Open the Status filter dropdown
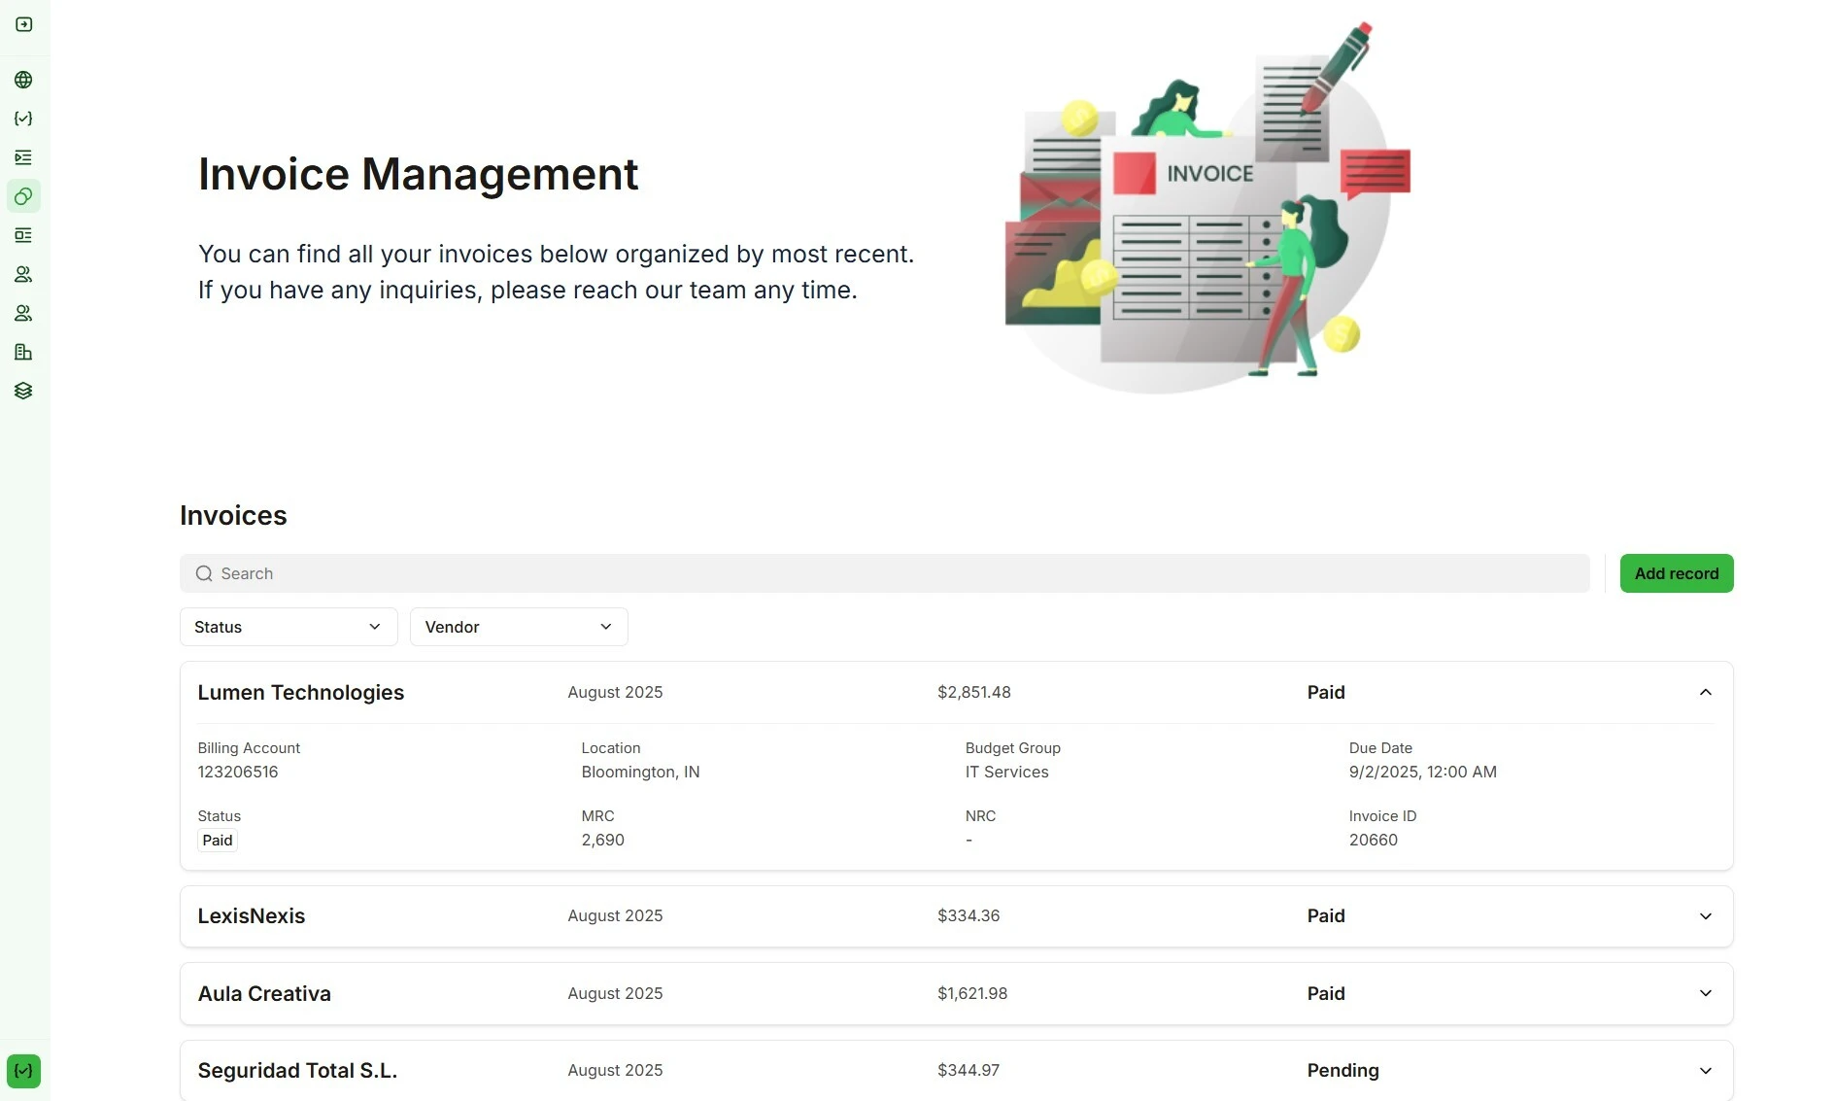This screenshot has width=1835, height=1101. [289, 627]
